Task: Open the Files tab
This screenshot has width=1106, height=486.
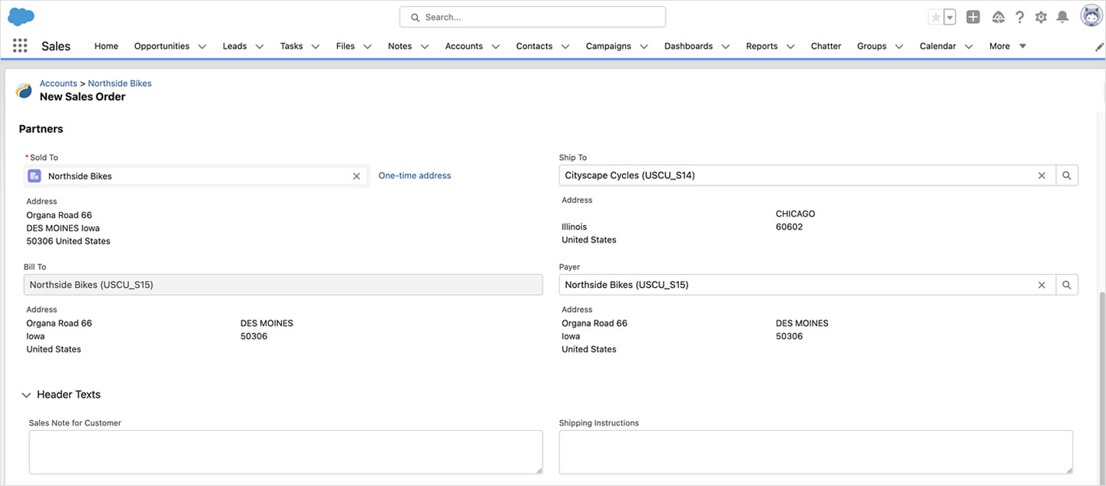Action: click(346, 46)
